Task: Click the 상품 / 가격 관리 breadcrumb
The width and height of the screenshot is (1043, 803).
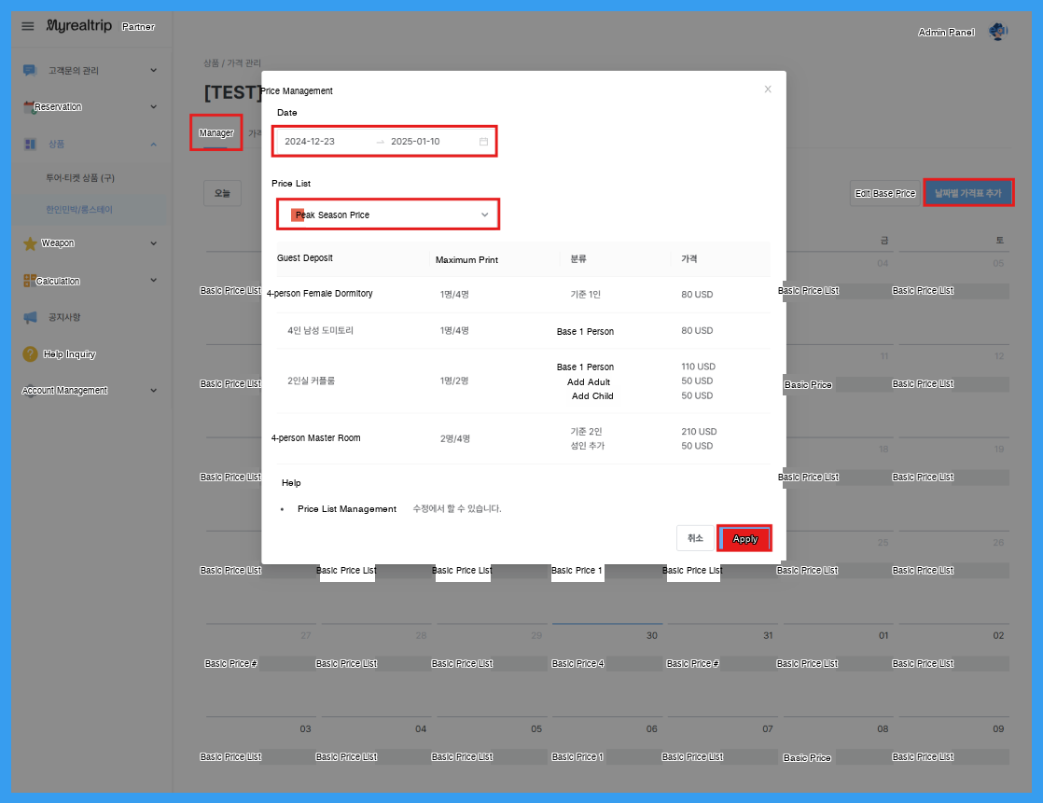Action: tap(232, 63)
